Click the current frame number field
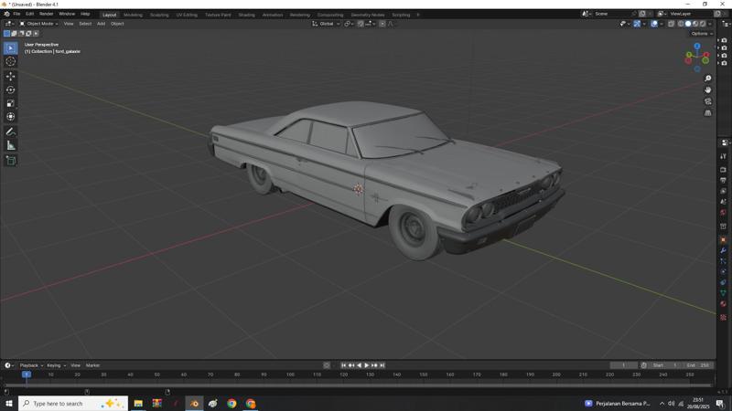 (x=623, y=365)
